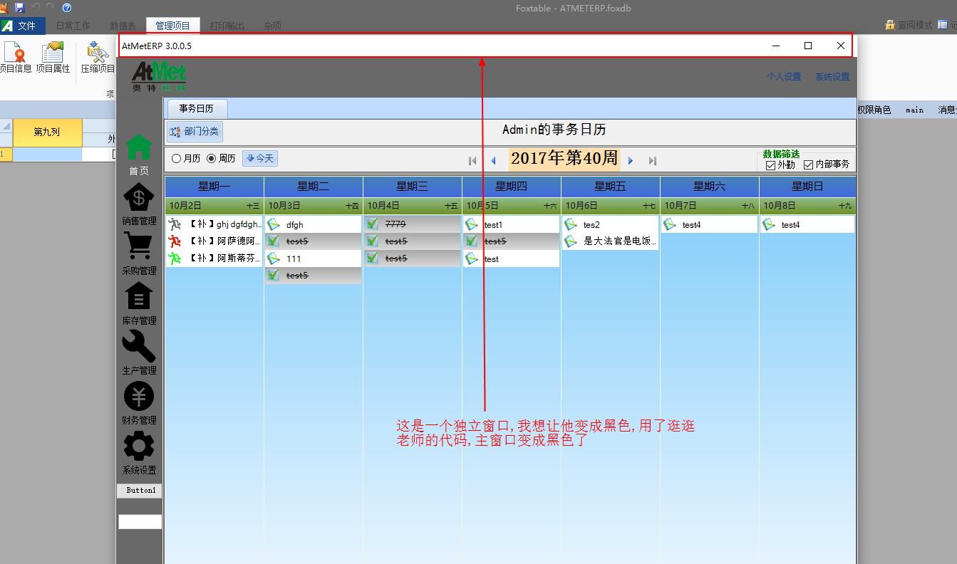Open the 个人设置 link
This screenshot has height=564, width=957.
click(784, 77)
